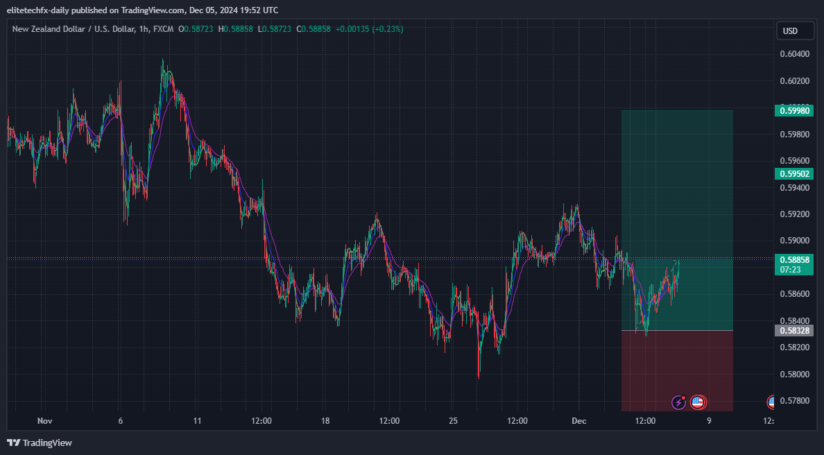Click the 0.58200 price axis label
Viewport: 824px width, 455px height.
click(x=795, y=347)
